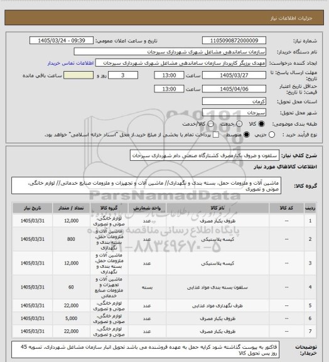The height and width of the screenshot is (362, 329).
Task: Click the کد کالا column header
Action: 286,208
